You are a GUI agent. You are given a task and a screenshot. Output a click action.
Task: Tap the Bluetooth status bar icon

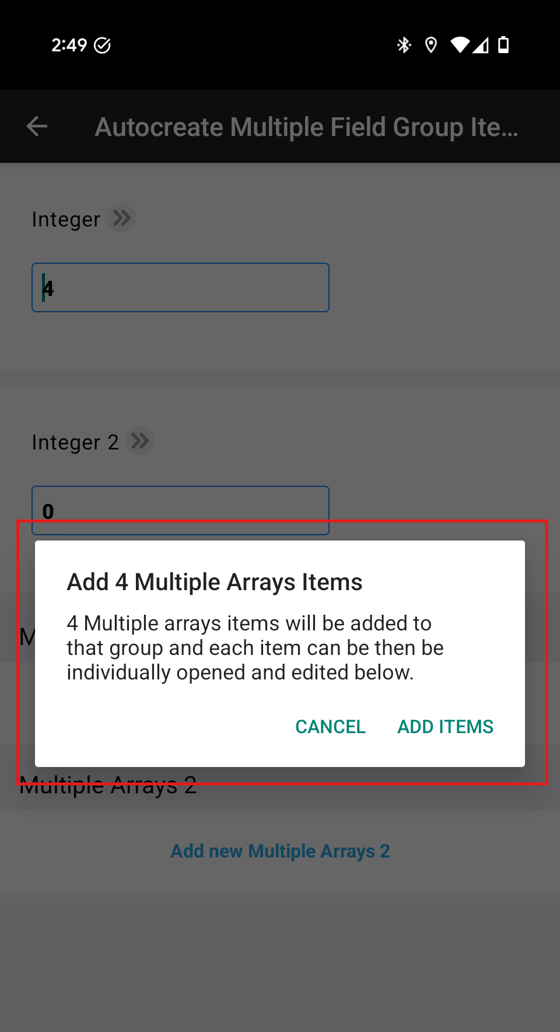404,45
